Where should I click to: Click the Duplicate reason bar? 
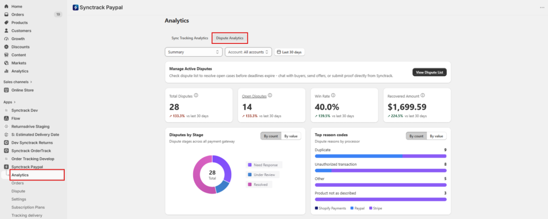tap(380, 156)
